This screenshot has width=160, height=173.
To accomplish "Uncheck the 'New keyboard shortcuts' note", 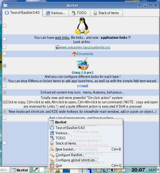I will coord(5,112).
